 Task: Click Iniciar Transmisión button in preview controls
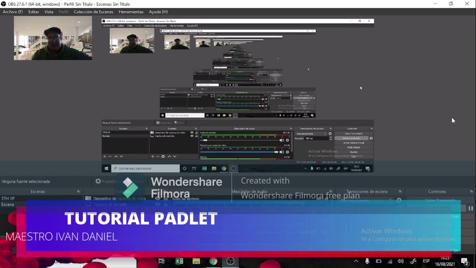click(354, 134)
